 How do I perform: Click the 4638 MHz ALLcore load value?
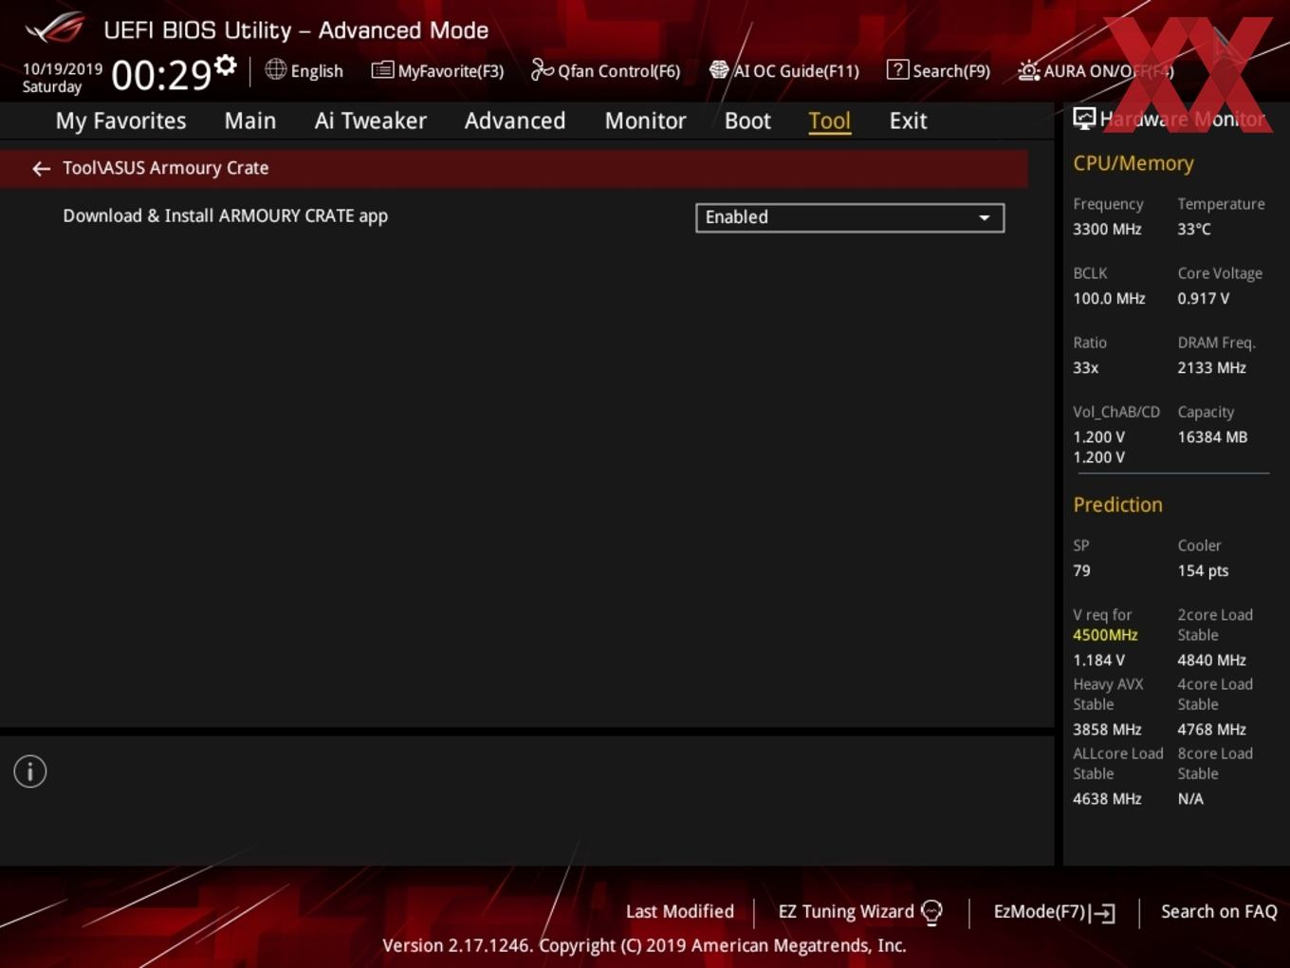click(1107, 799)
